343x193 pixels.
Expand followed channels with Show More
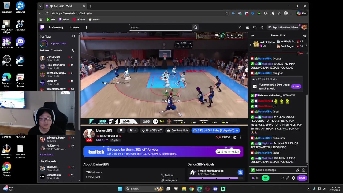point(46,155)
